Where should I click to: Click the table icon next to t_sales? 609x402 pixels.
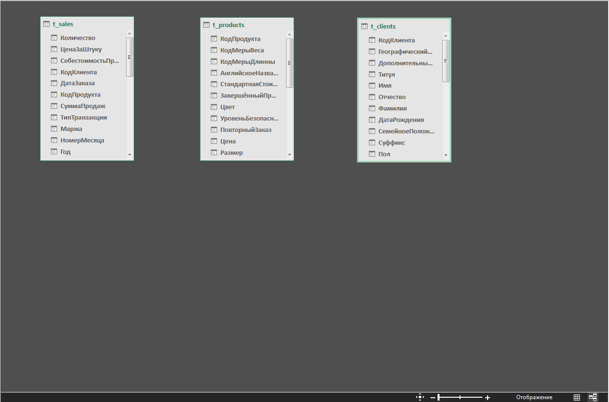(46, 24)
